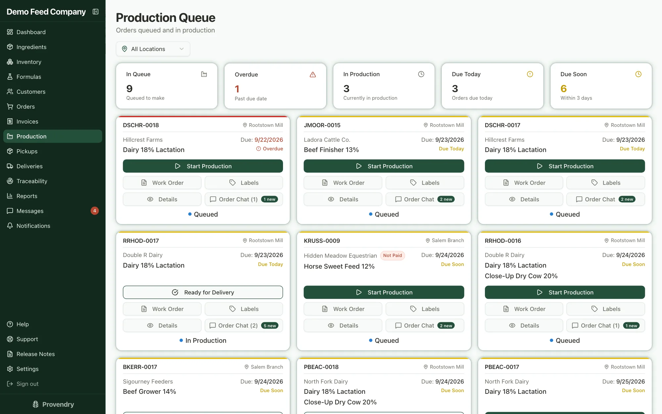
Task: Print Labels for JMOOR-0015
Action: click(x=425, y=183)
